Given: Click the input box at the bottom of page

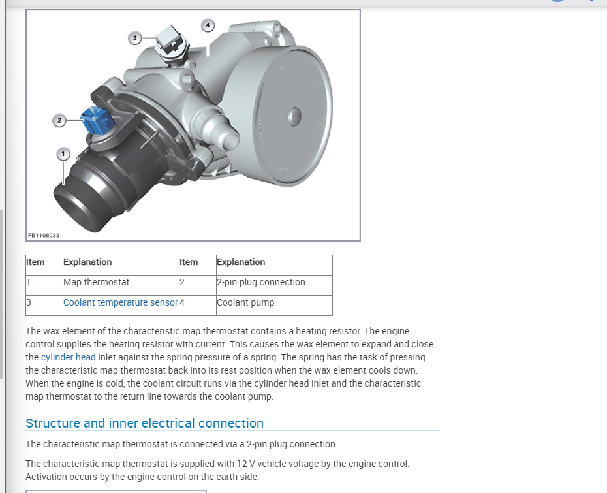Looking at the screenshot, I should coord(116,490).
